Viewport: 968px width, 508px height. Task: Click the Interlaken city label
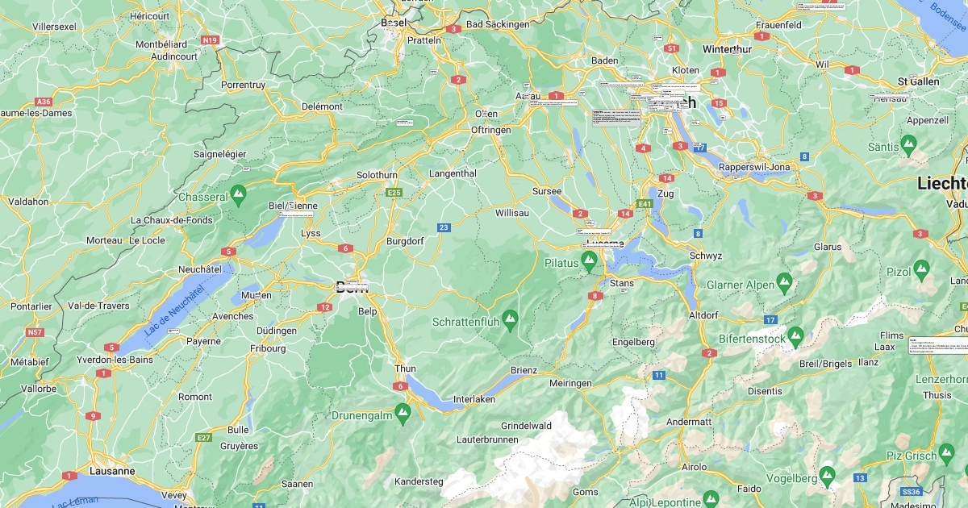point(474,399)
